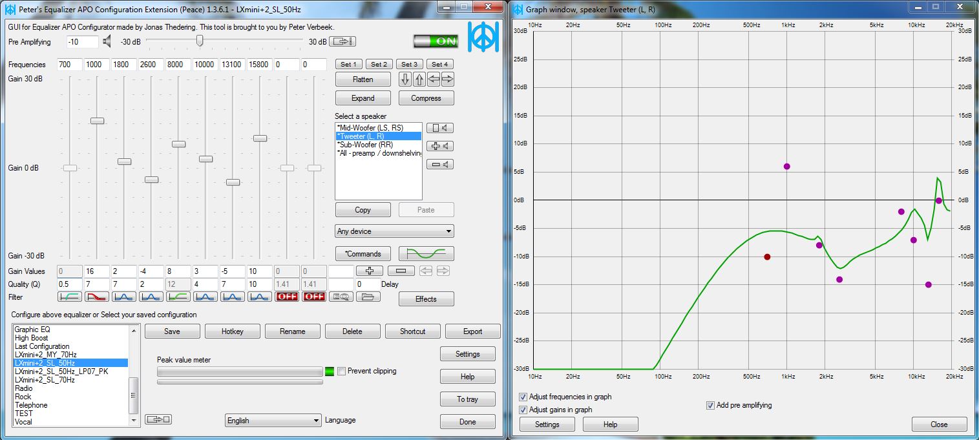
Task: Click the Pre Amplifying slider handle
Action: tap(200, 41)
